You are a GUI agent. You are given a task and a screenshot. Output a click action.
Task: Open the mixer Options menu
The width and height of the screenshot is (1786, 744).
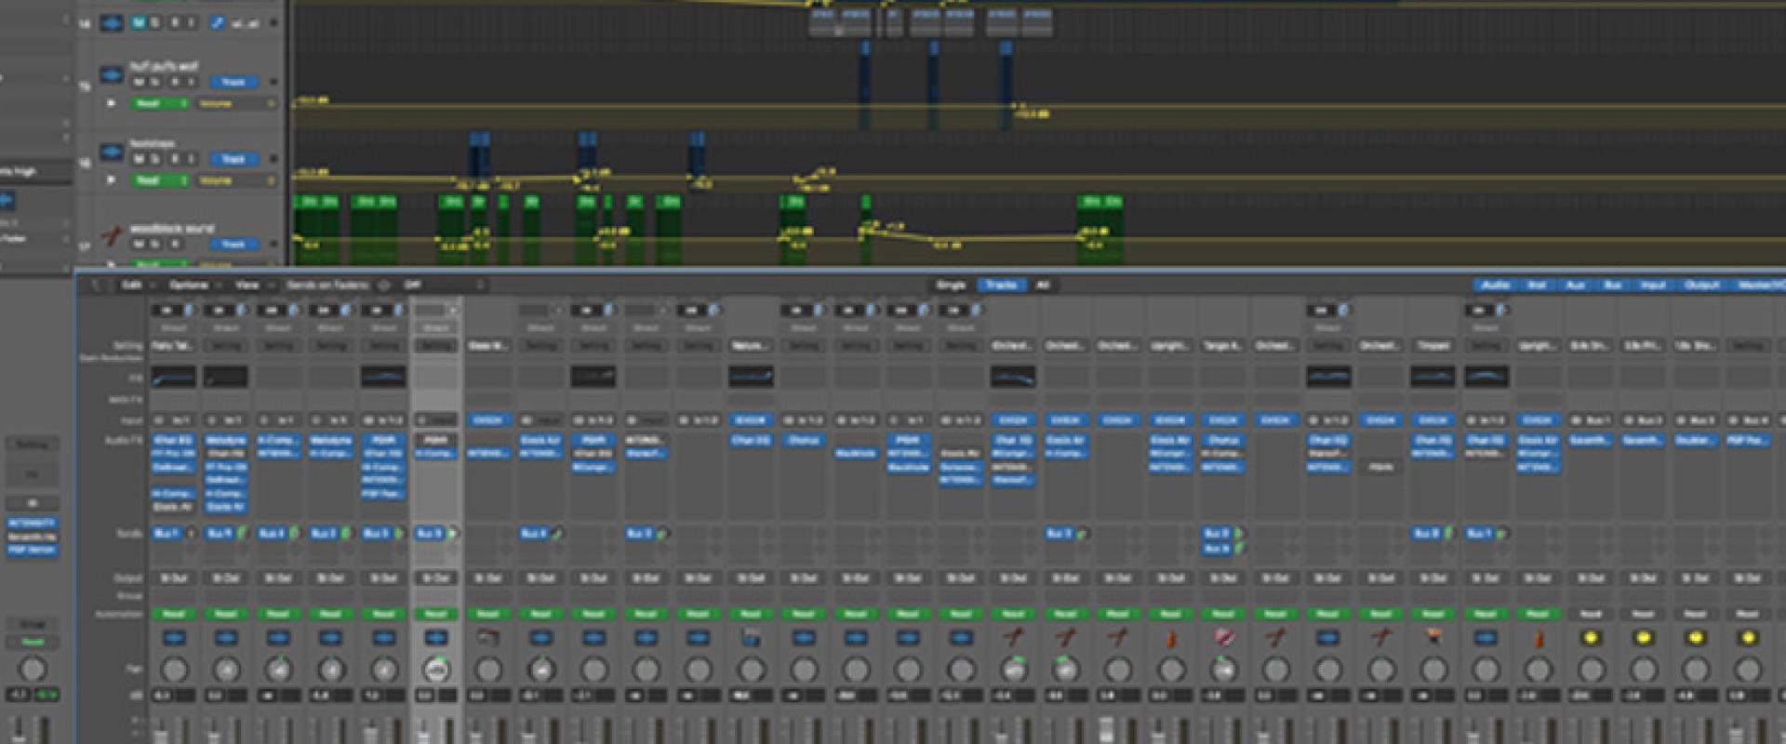point(193,285)
